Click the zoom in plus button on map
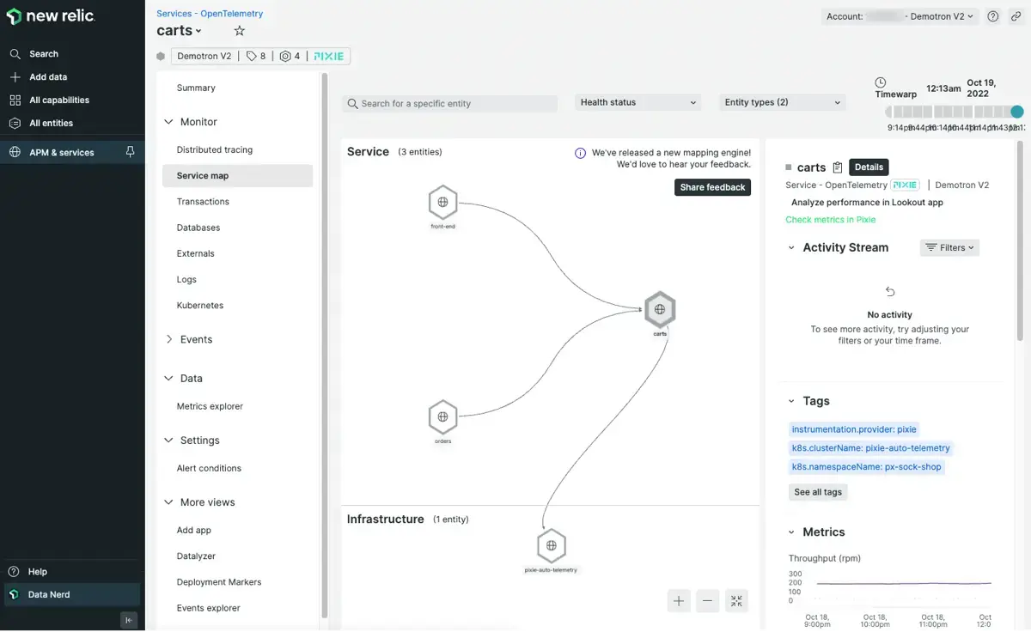 tap(679, 601)
